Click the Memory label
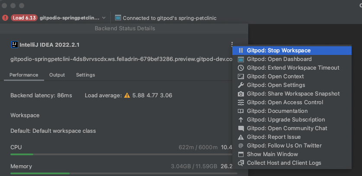This screenshot has width=362, height=176. point(21,166)
